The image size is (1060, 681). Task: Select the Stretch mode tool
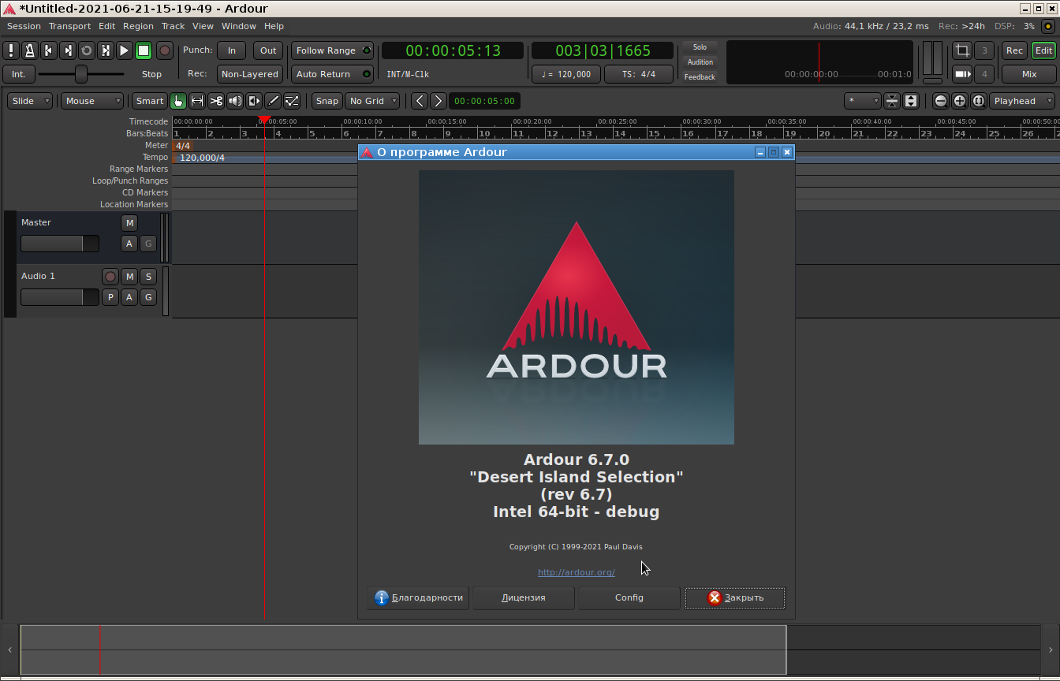point(254,101)
